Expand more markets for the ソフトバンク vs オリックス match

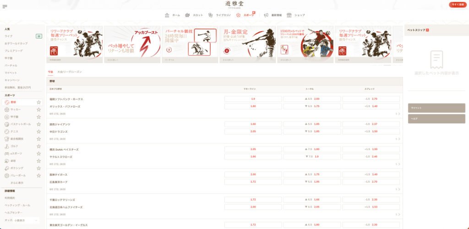pos(398,114)
